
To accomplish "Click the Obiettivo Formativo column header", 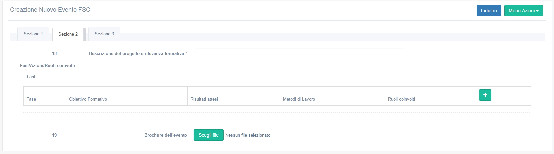I will [88, 99].
